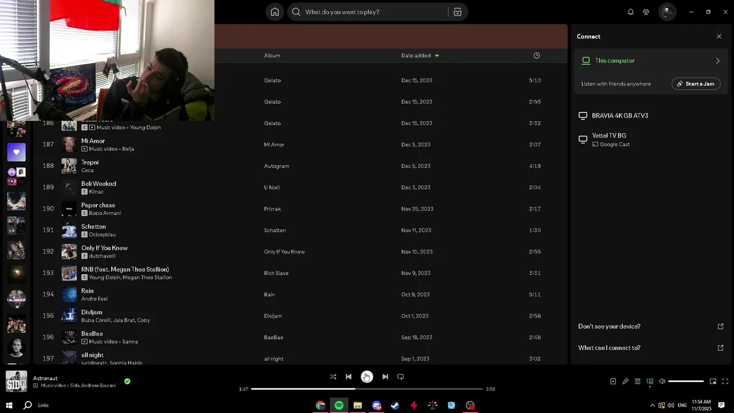
Task: Open the miniplayer icon
Action: 713,381
